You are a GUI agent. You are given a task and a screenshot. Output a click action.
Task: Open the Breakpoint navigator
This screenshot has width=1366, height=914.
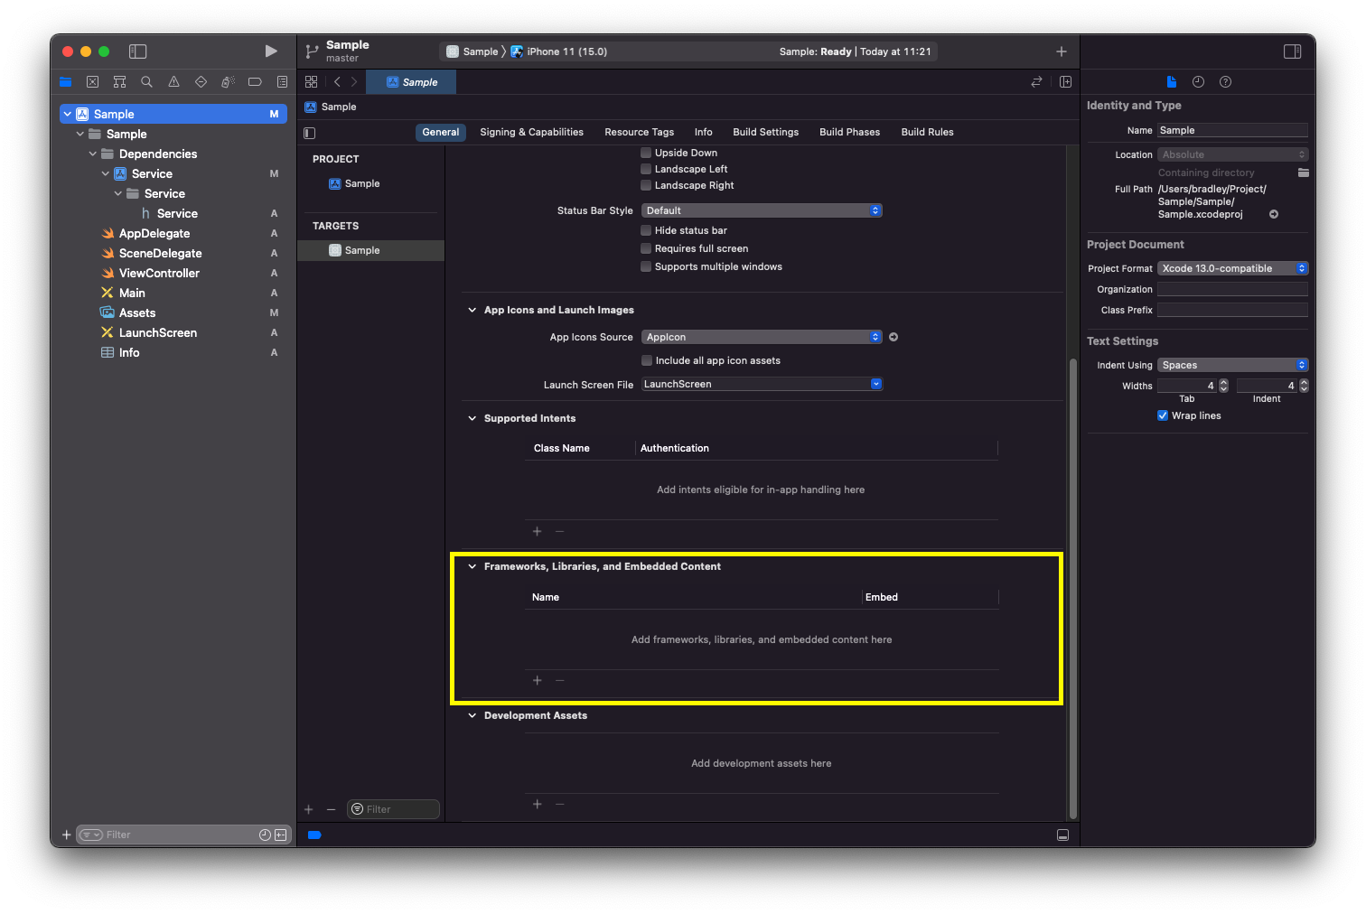[x=255, y=82]
